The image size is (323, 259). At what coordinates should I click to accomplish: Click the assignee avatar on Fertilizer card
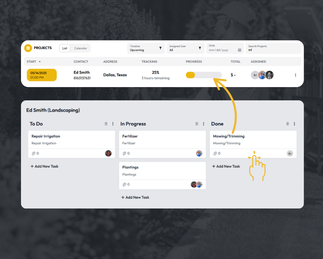[199, 153]
